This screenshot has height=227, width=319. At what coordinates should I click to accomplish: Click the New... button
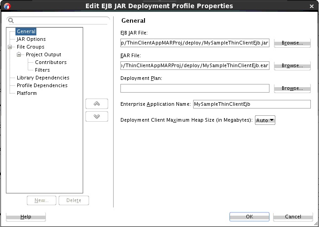41,200
